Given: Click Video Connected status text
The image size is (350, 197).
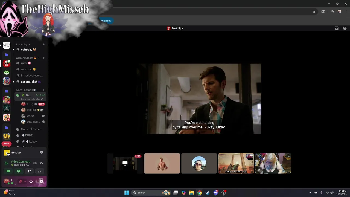Looking at the screenshot, I should click(x=21, y=161).
